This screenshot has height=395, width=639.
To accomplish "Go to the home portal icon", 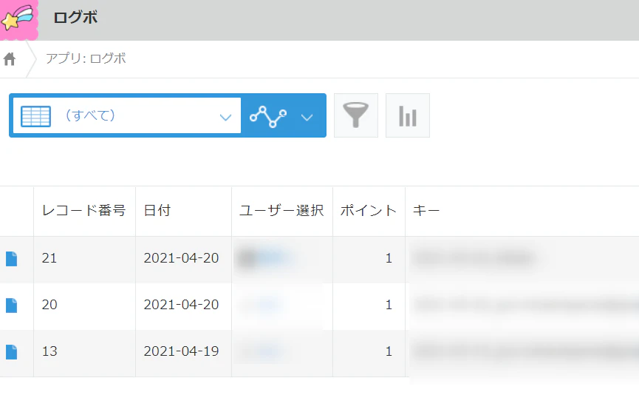I will tap(10, 59).
